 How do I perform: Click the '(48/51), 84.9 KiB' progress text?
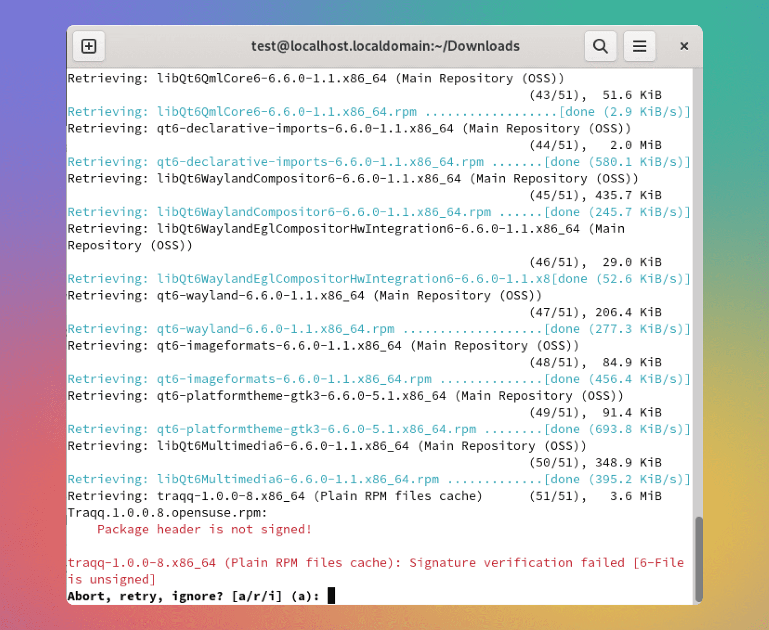tap(595, 363)
